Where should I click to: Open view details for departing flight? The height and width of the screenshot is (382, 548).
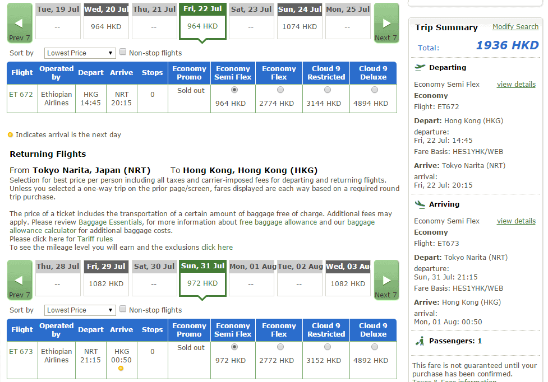point(516,85)
